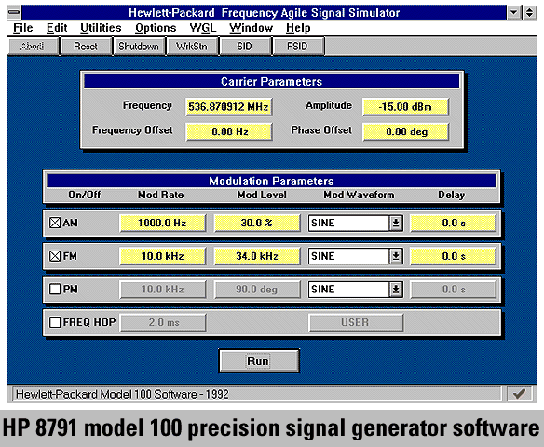
Task: Open the Utilities menu
Action: [101, 28]
